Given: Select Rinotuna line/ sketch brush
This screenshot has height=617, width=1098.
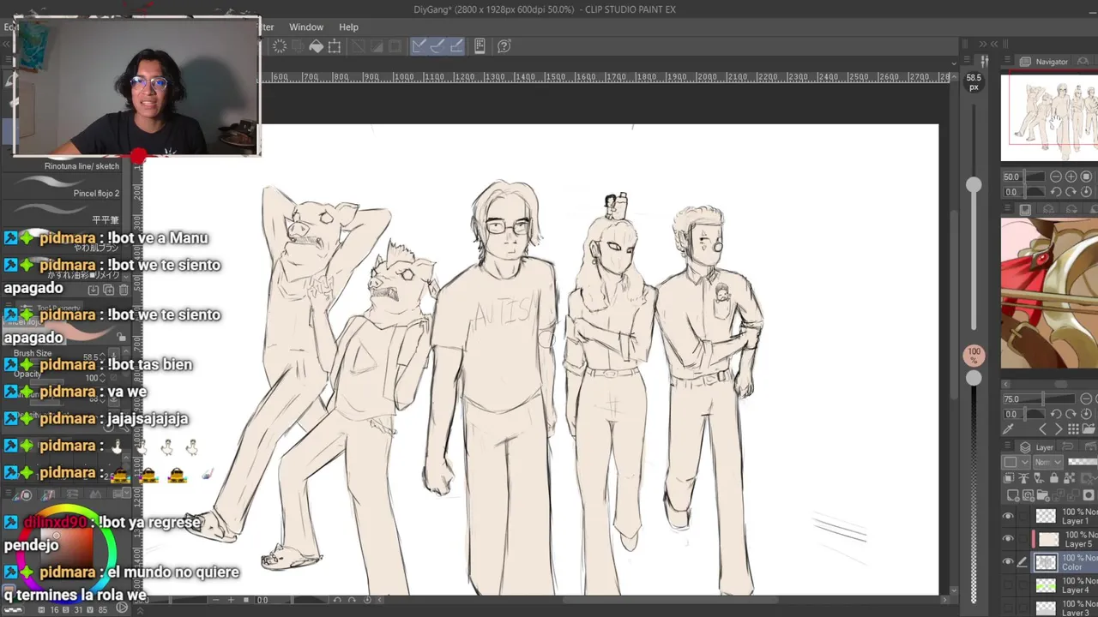Looking at the screenshot, I should [x=81, y=166].
